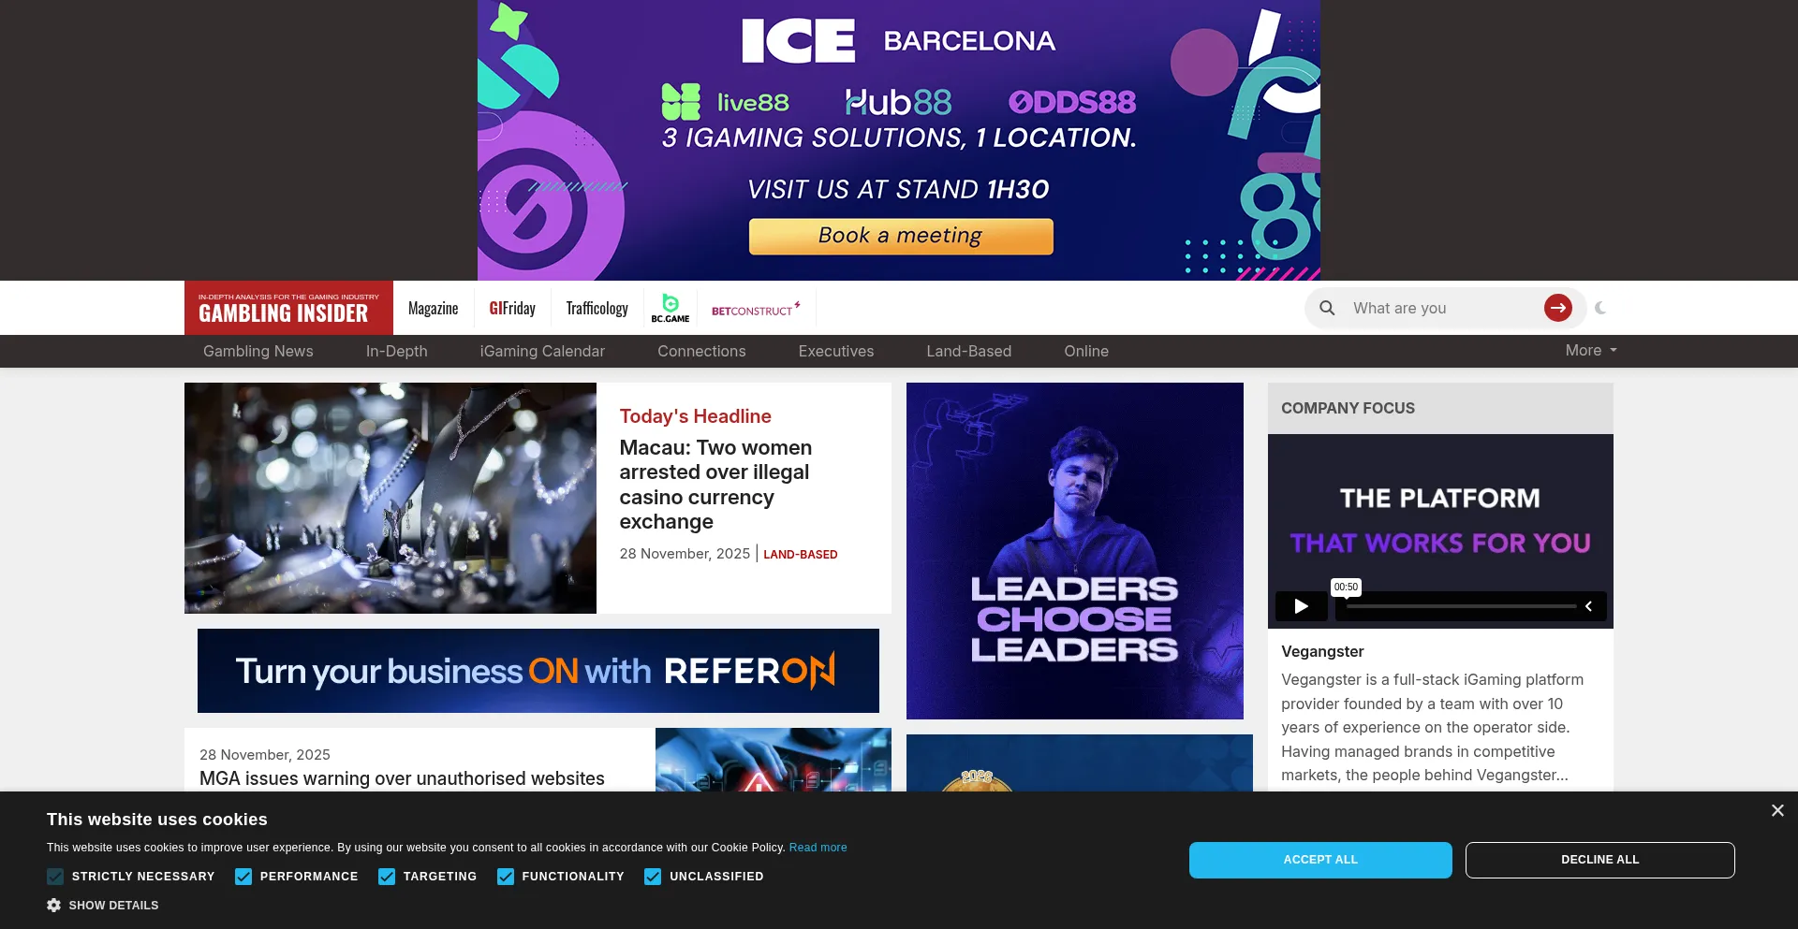Viewport: 1798px width, 929px height.
Task: Disable the Functionality cookies checkbox
Action: (506, 877)
